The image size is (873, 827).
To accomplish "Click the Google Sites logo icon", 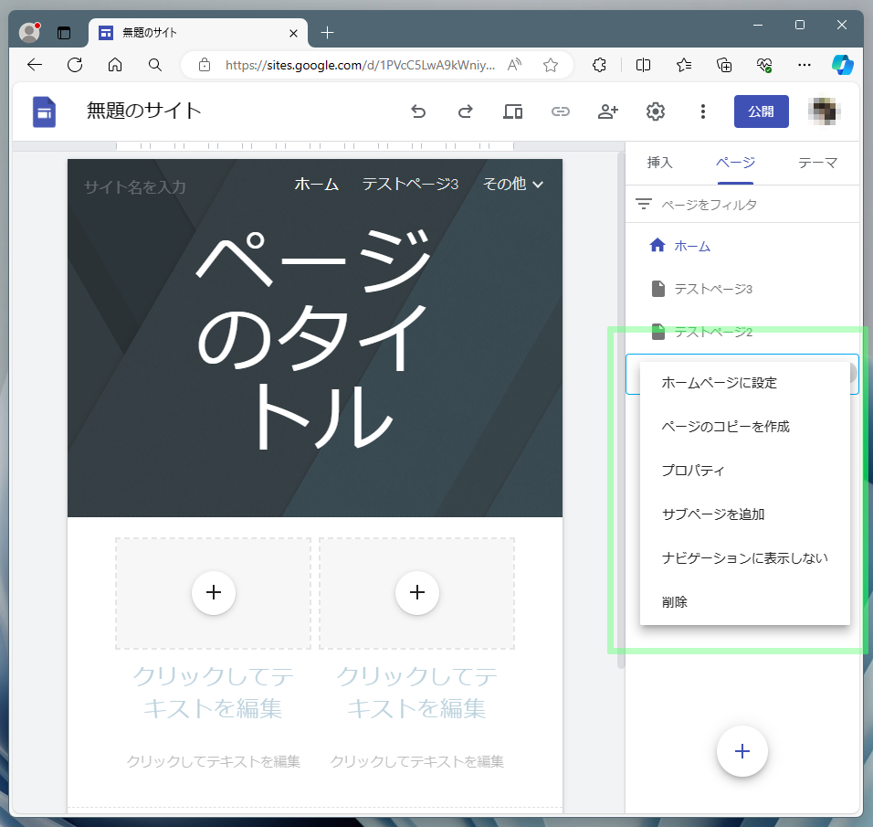I will click(44, 112).
